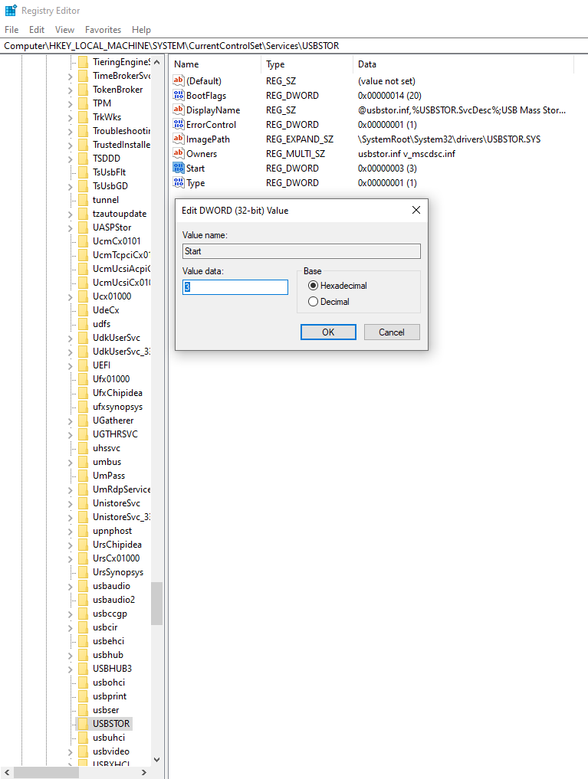The image size is (588, 779).
Task: Click the Start DWORD value icon
Action: pos(179,168)
